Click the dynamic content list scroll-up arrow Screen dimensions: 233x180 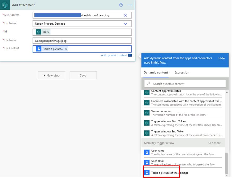[x=227, y=92]
